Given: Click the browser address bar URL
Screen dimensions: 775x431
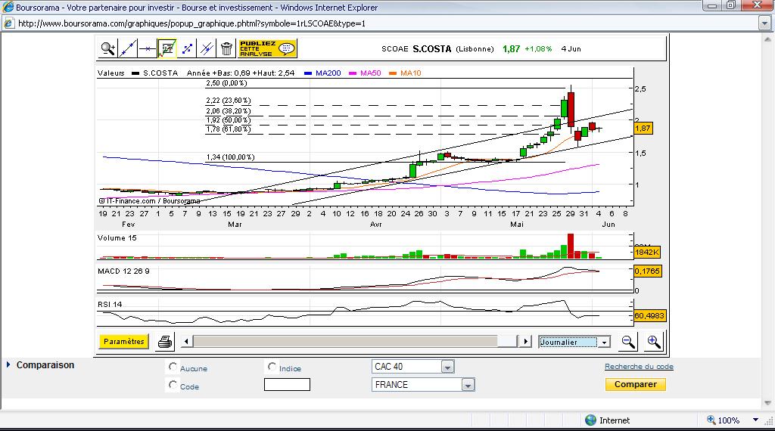Looking at the screenshot, I should 191,23.
